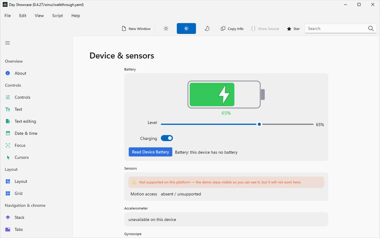Click the 'Gyroscope' section label
The height and width of the screenshot is (238, 380).
(133, 234)
